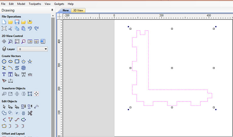Open the Toolpaths menu

[35, 4]
